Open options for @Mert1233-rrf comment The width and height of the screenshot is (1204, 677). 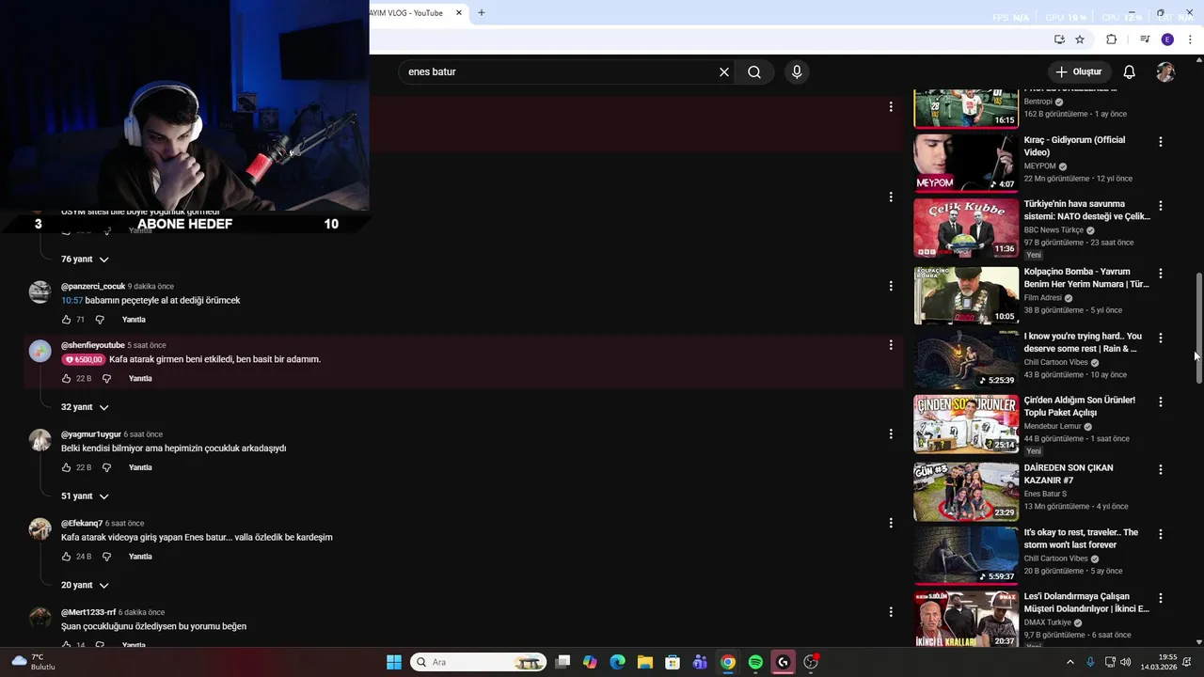[891, 612]
